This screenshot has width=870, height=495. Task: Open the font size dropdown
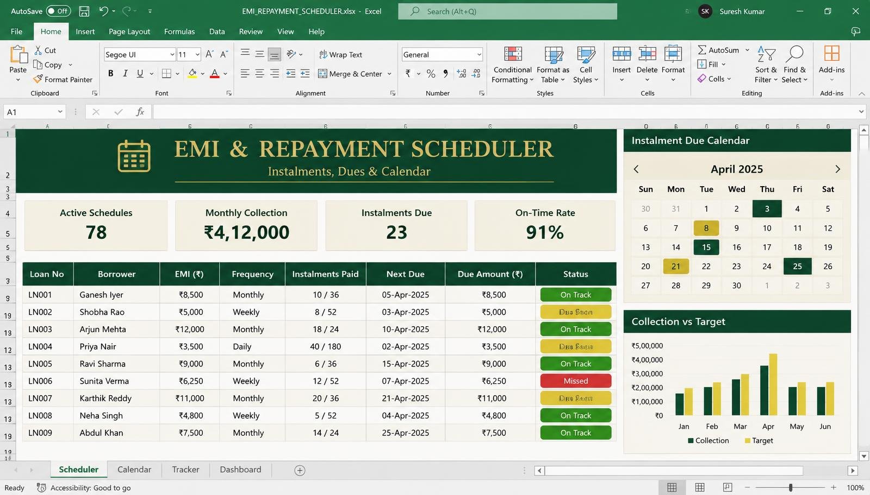pos(197,55)
